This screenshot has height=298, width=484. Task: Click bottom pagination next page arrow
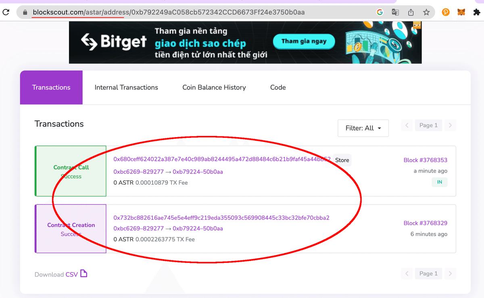[450, 273]
